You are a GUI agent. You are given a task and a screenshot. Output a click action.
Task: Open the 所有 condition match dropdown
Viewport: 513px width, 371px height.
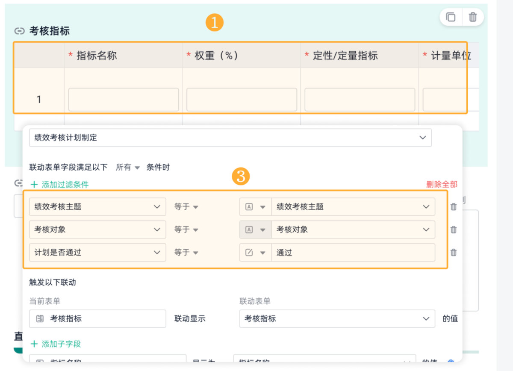(128, 168)
